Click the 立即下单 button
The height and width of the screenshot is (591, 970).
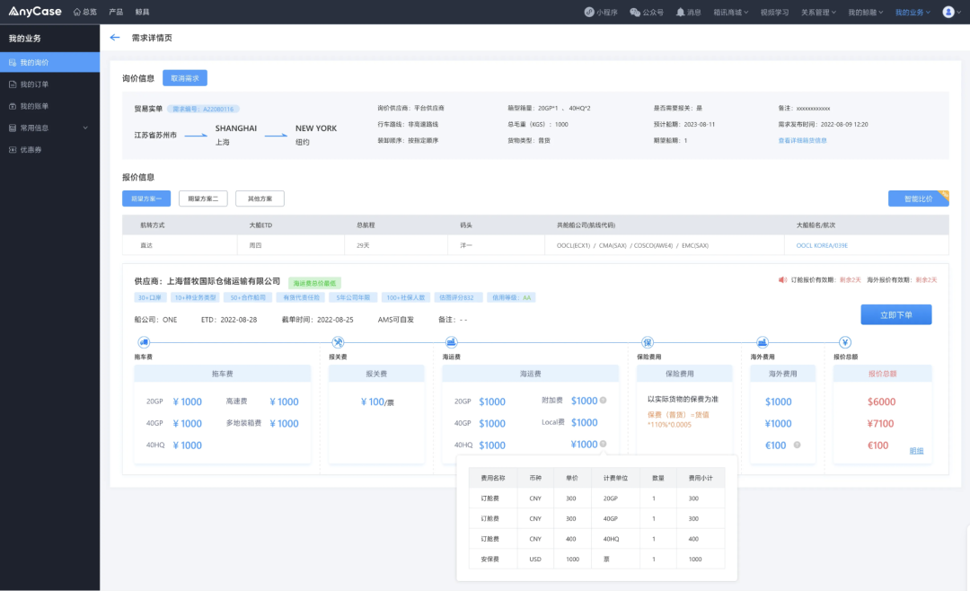[x=895, y=314]
